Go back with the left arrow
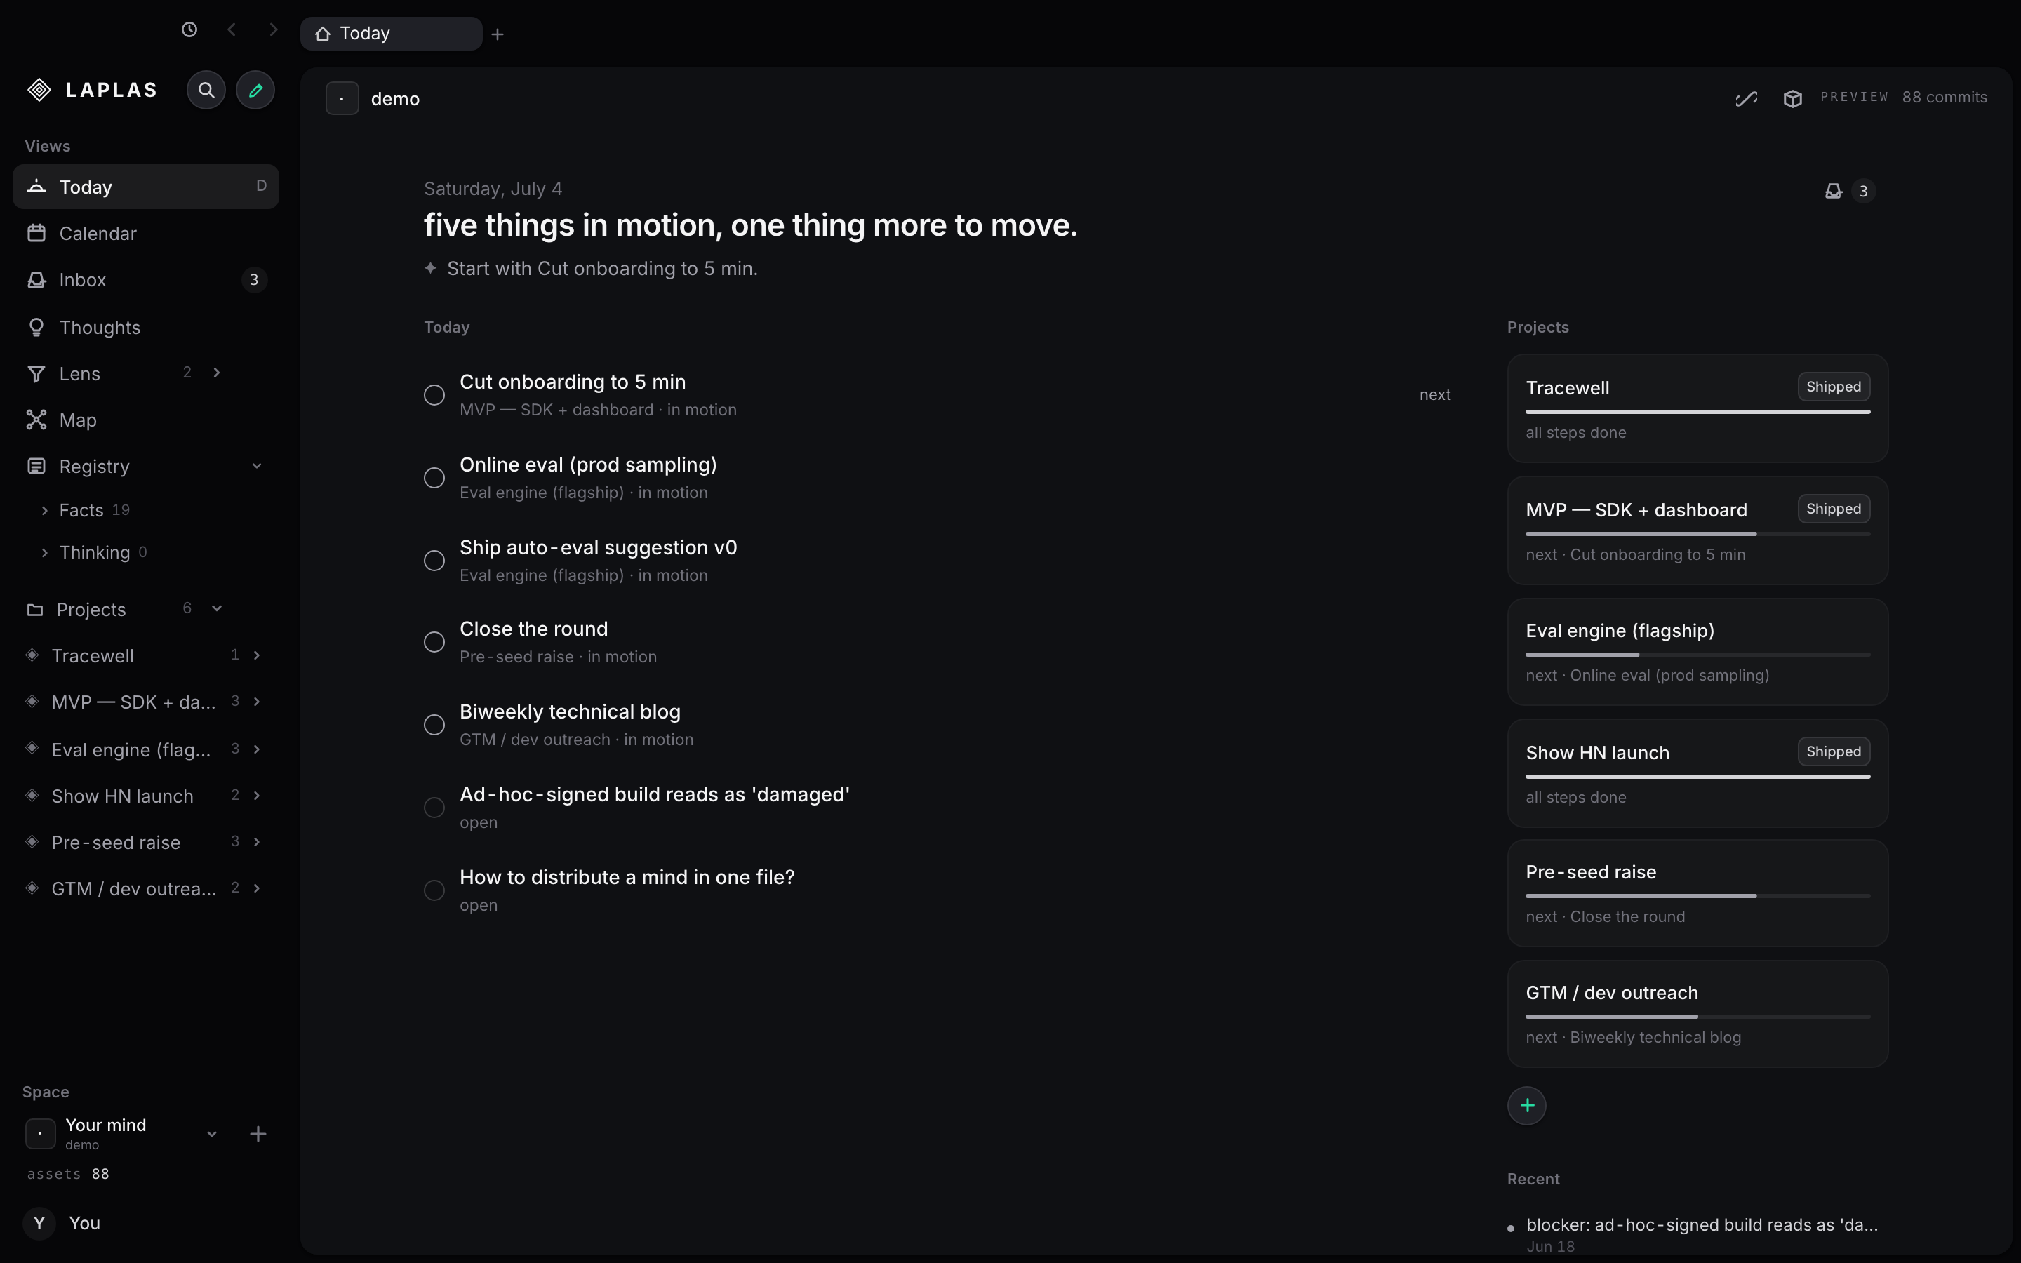 pyautogui.click(x=232, y=30)
